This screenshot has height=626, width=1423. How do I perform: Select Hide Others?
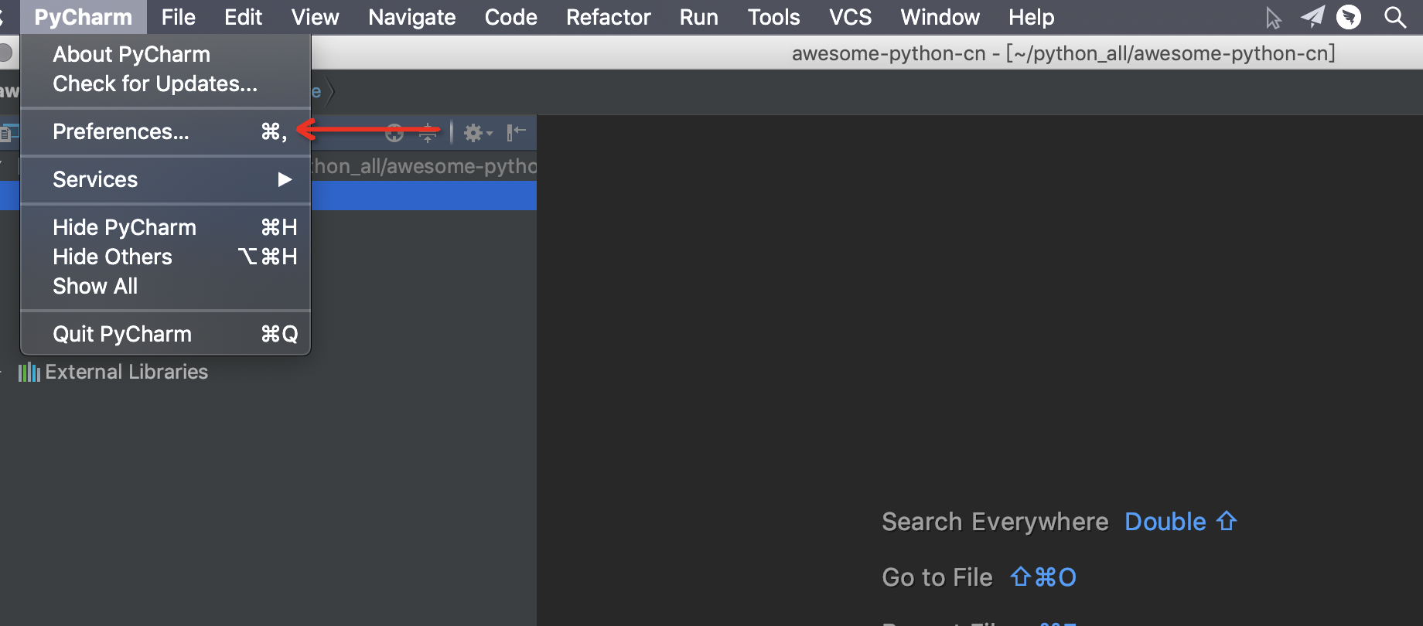pyautogui.click(x=166, y=257)
